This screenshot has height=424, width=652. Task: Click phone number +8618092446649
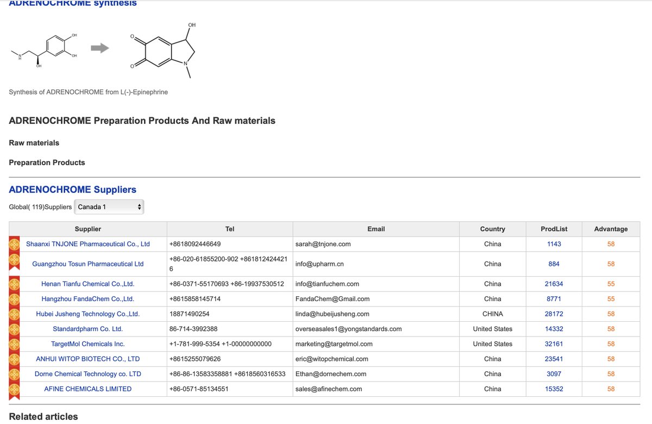coord(195,244)
